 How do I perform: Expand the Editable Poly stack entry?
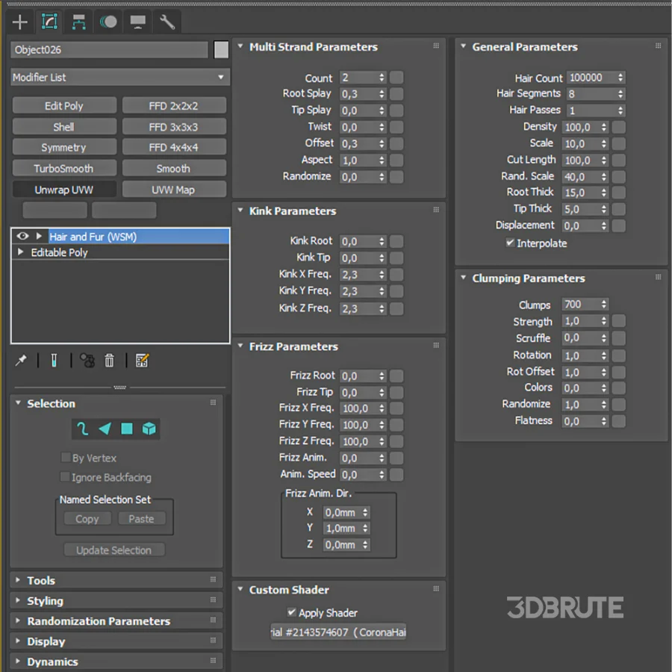click(x=20, y=252)
